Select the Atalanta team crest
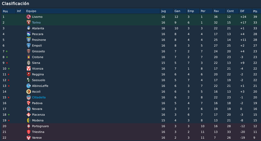The height and width of the screenshot is (141, 261). click(29, 28)
